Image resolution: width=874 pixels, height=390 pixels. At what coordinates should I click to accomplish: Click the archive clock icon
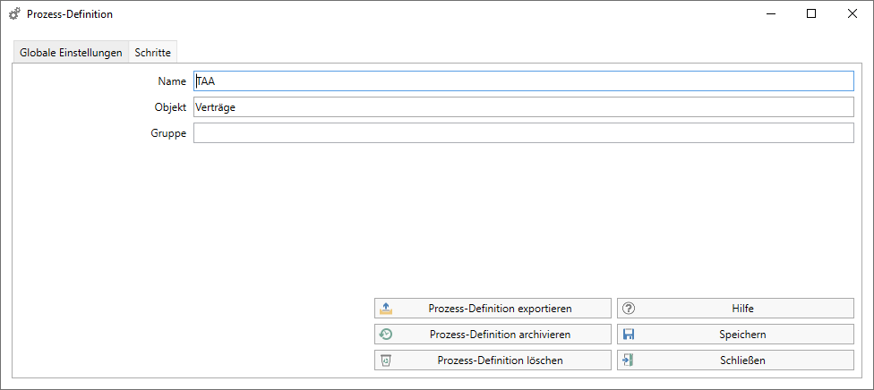386,335
